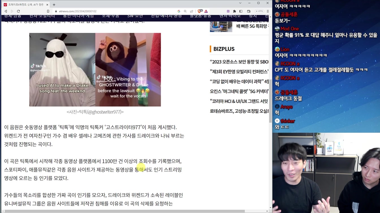Open the zoom magnifier icon in address bar

click(x=185, y=11)
